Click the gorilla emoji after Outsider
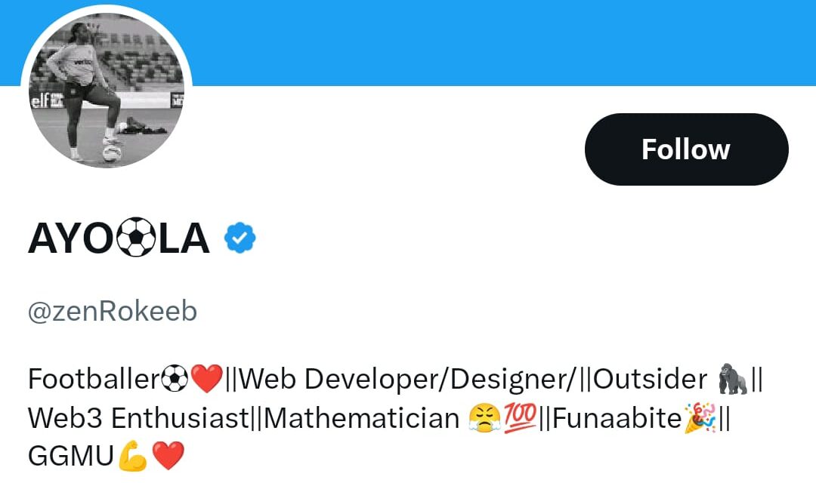The image size is (816, 483). [733, 378]
